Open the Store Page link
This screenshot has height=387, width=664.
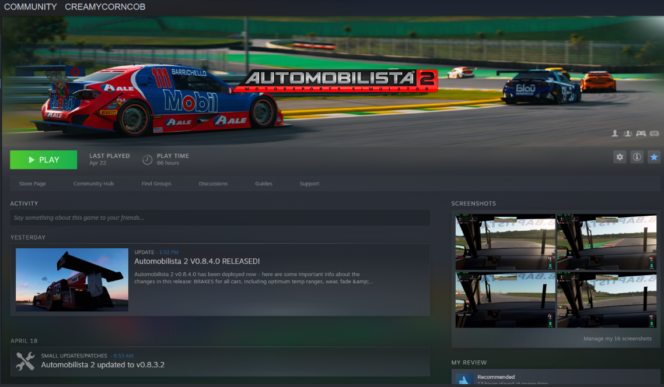tap(32, 184)
